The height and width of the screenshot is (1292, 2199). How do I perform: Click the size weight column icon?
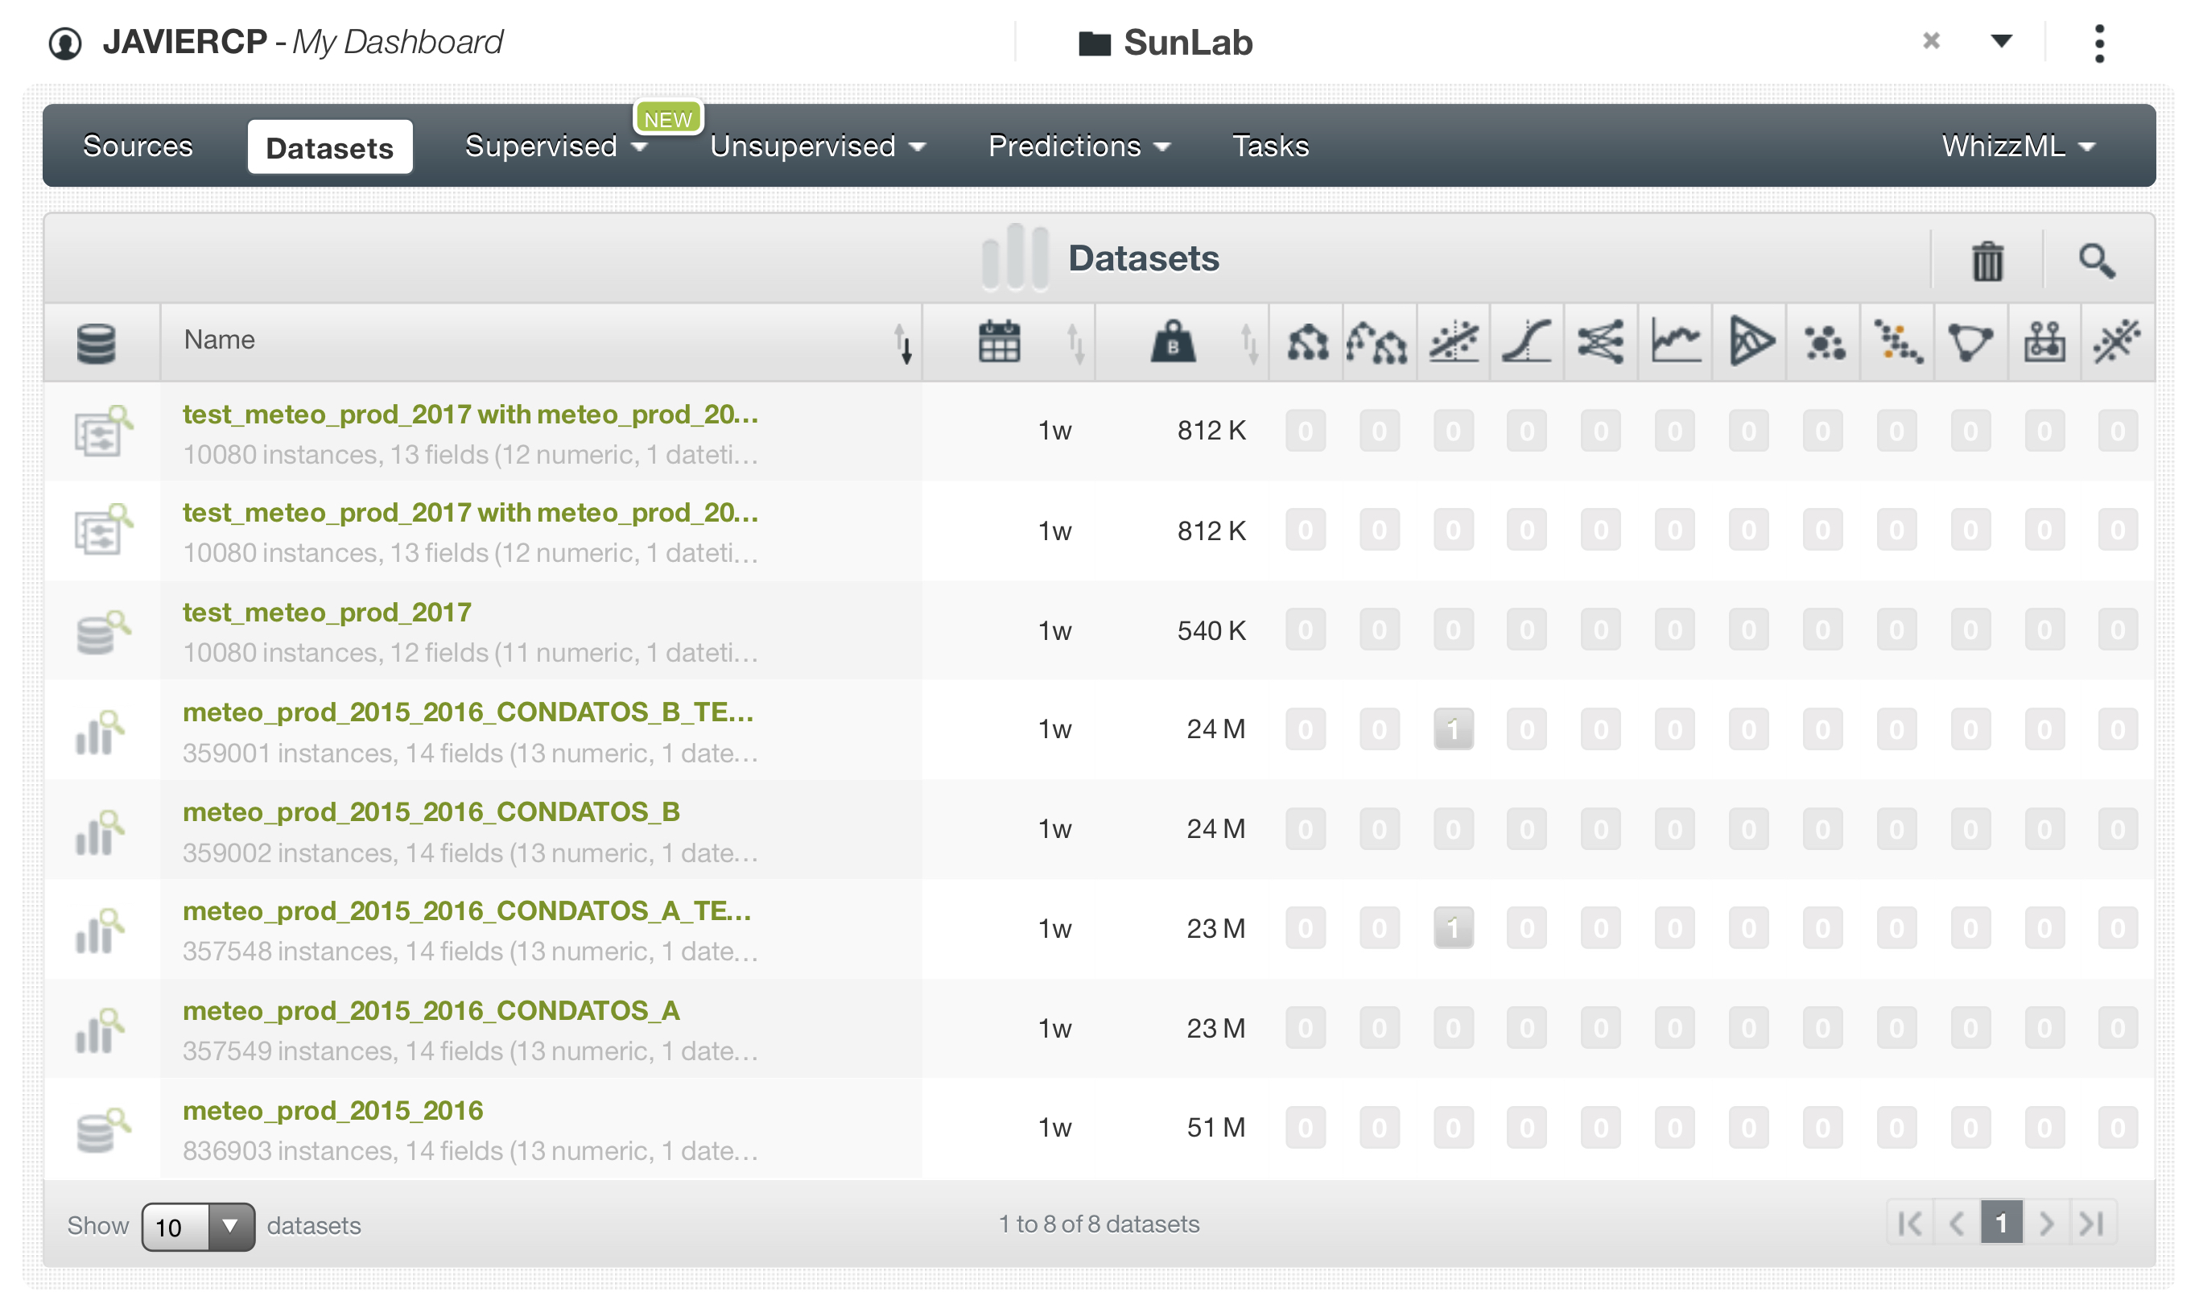point(1173,341)
